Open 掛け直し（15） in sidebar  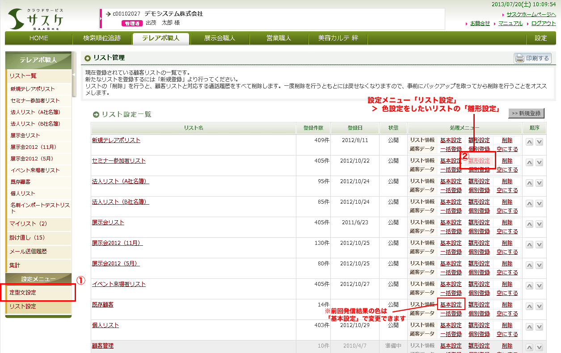(27, 237)
